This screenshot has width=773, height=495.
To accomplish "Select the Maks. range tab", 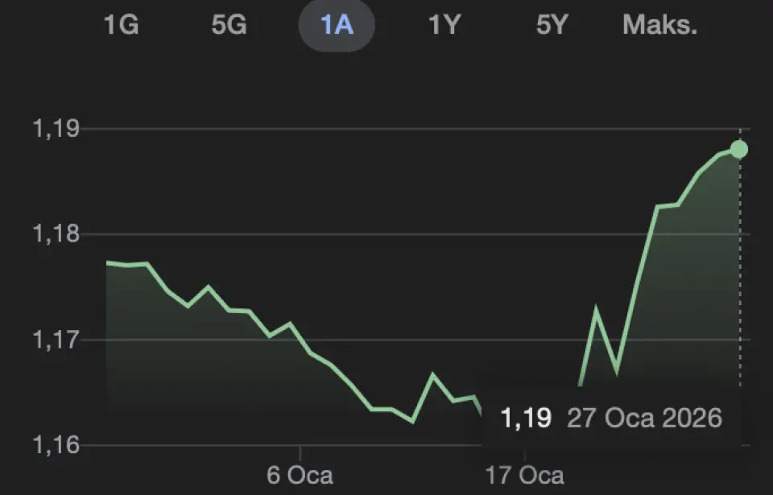I will [659, 25].
